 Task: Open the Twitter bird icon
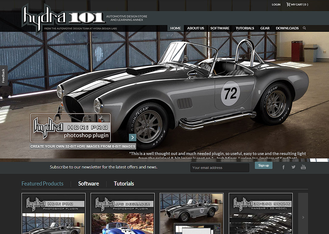293,167
